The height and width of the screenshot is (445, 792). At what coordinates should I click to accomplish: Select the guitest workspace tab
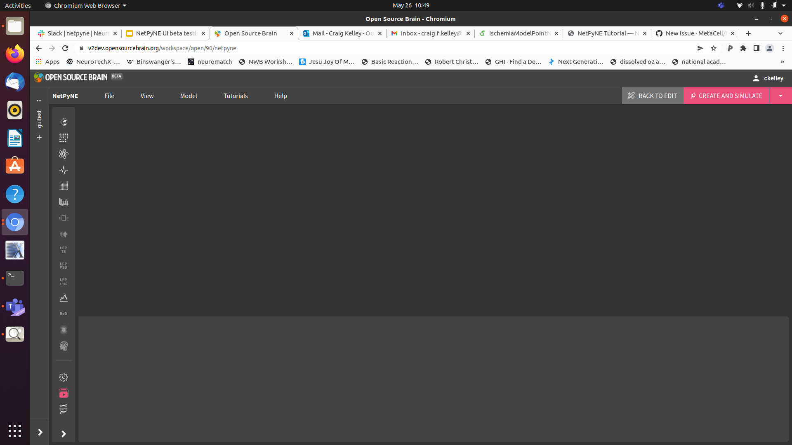coord(39,119)
